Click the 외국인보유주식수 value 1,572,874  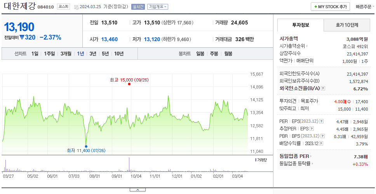pyautogui.click(x=359, y=81)
